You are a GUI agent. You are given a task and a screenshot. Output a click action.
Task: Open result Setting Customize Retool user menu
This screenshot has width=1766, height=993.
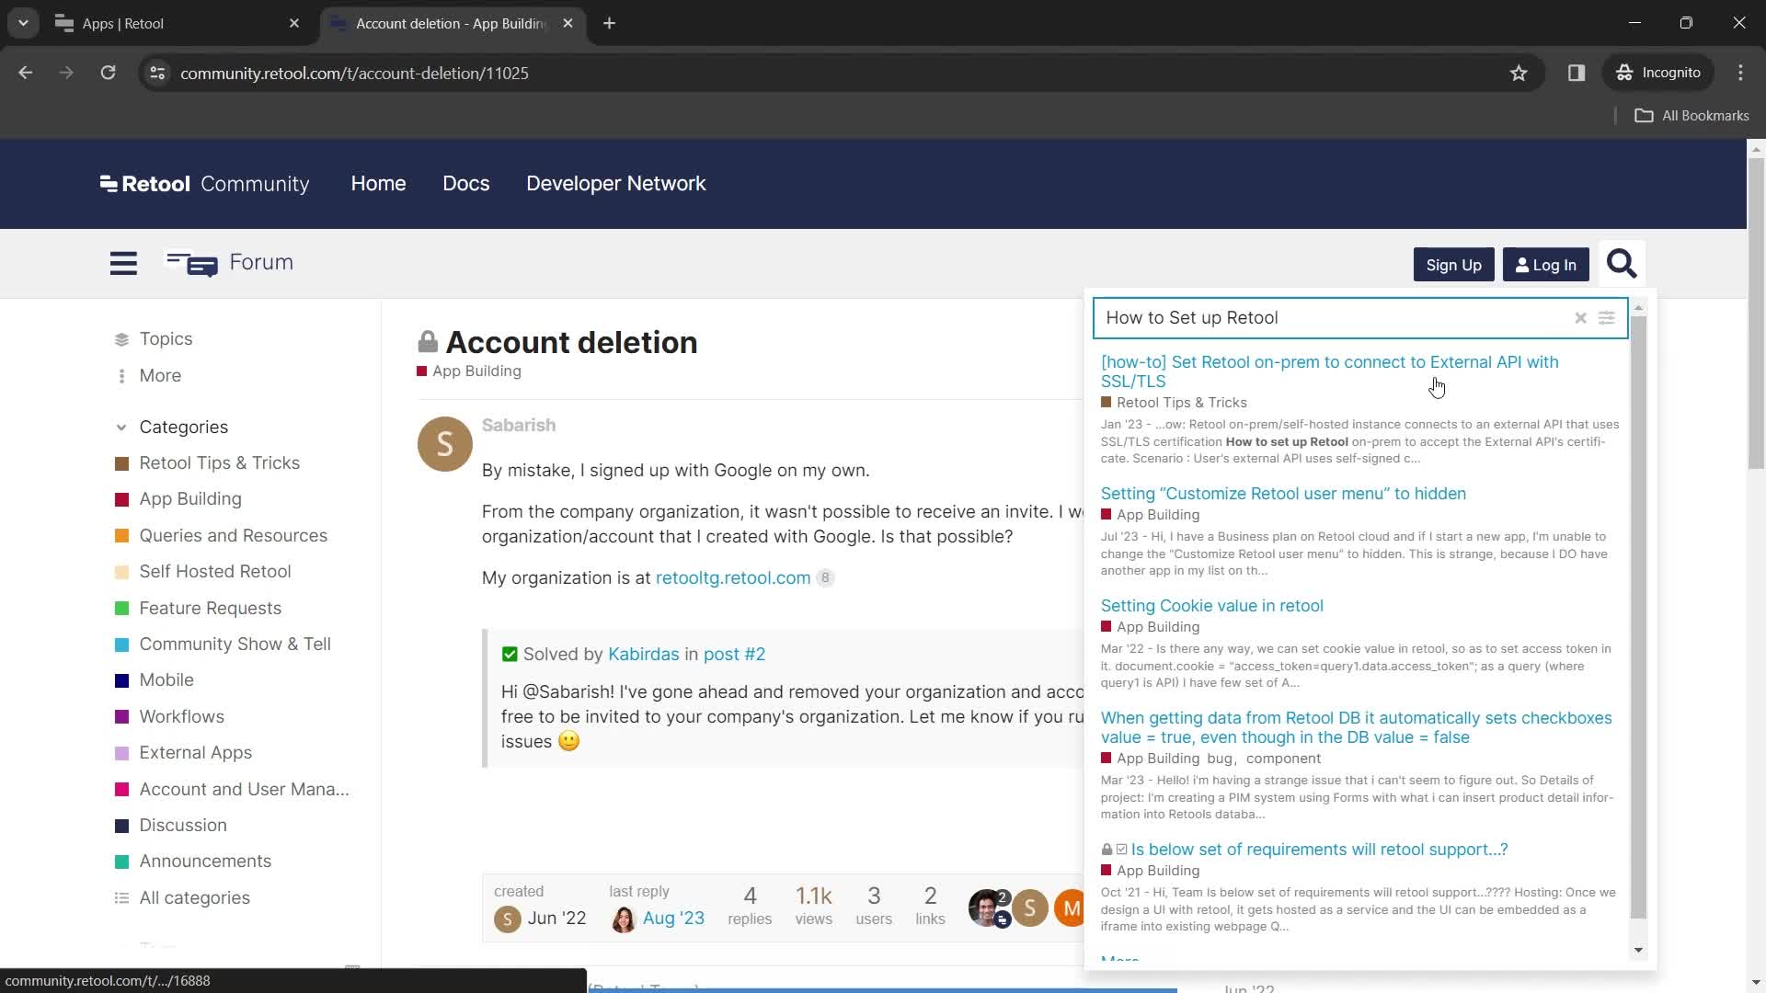point(1283,494)
